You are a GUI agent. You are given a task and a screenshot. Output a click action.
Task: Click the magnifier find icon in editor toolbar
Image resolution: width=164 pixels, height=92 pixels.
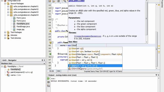65,1
